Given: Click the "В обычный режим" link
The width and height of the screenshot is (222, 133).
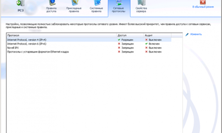Looking at the screenshot, I should tap(203, 7).
